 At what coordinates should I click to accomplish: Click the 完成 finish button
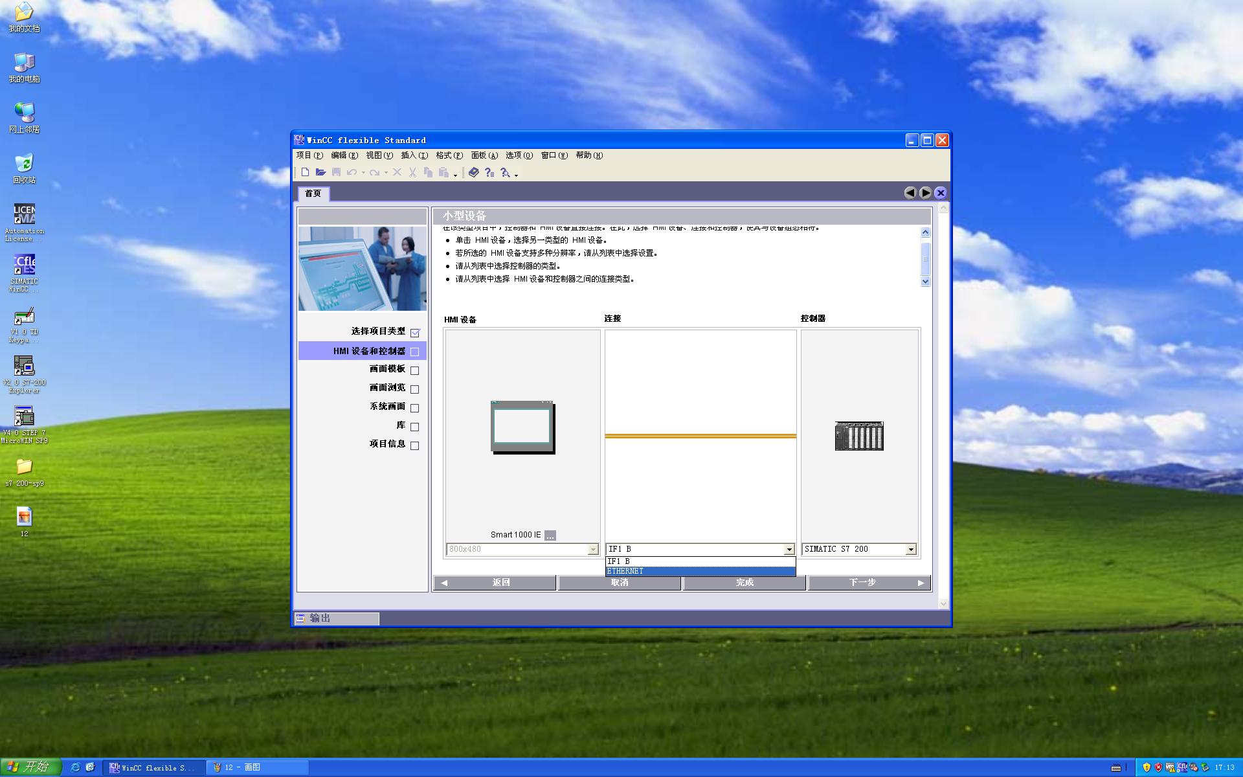click(745, 583)
